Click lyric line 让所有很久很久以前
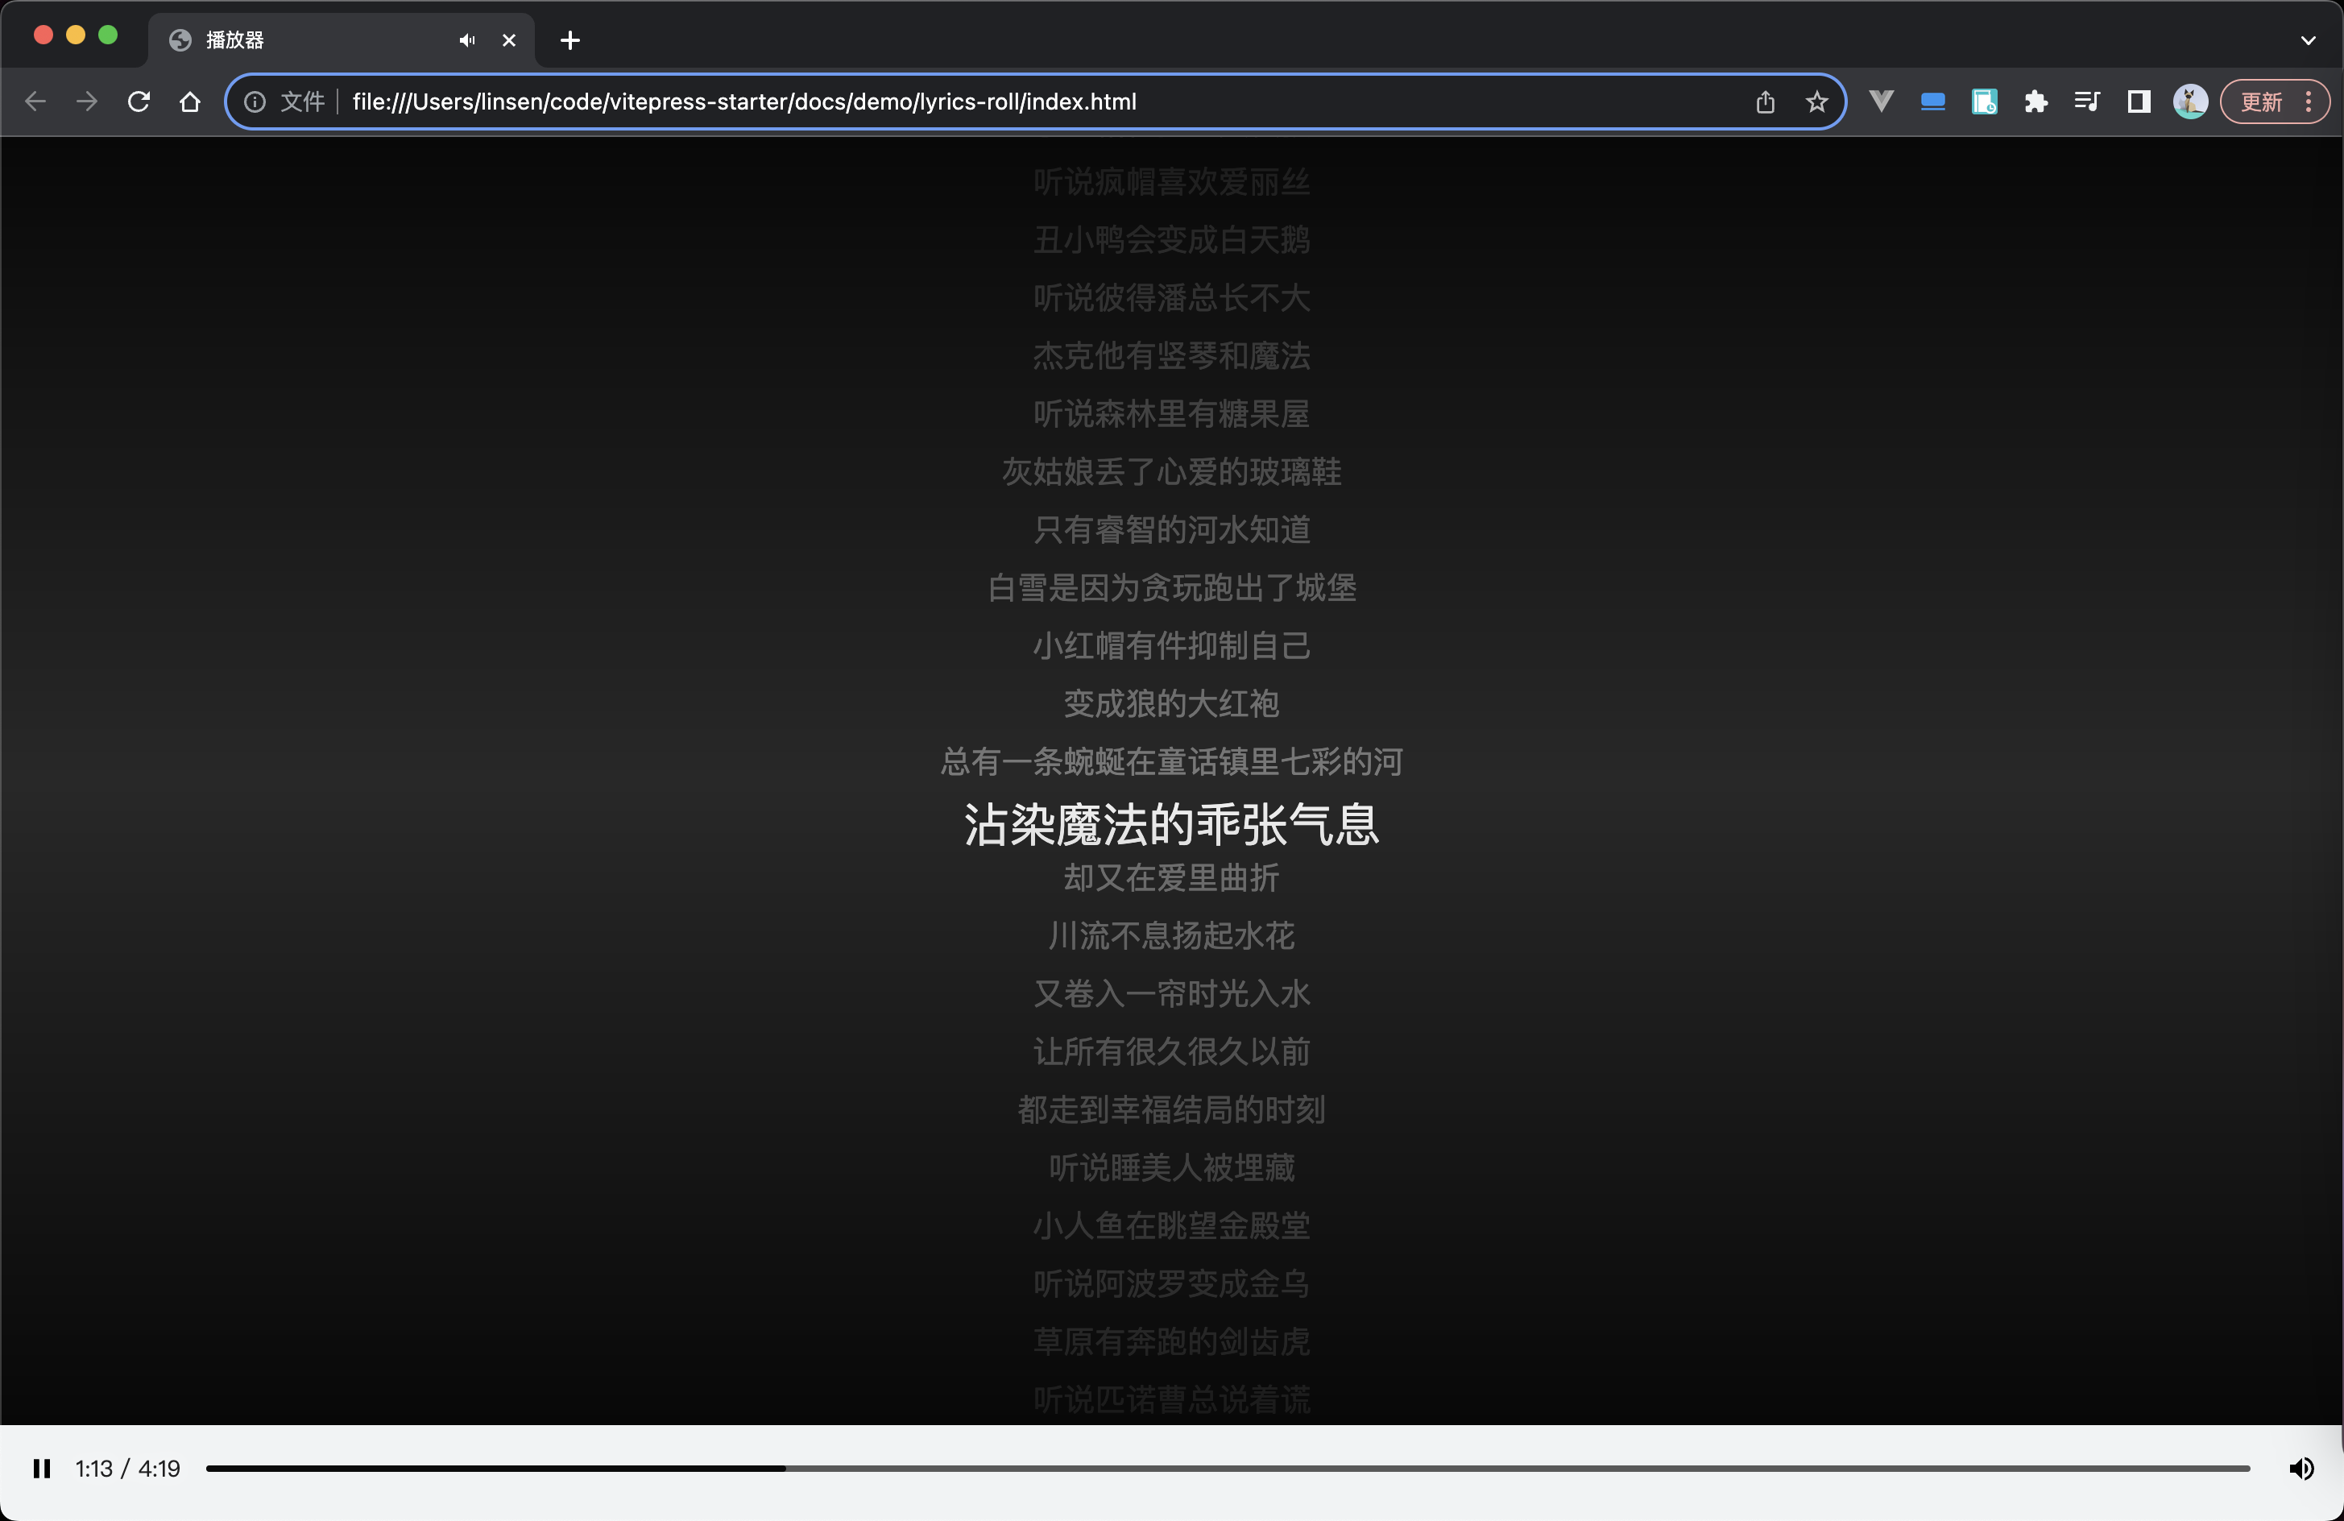2344x1521 pixels. click(1171, 1052)
